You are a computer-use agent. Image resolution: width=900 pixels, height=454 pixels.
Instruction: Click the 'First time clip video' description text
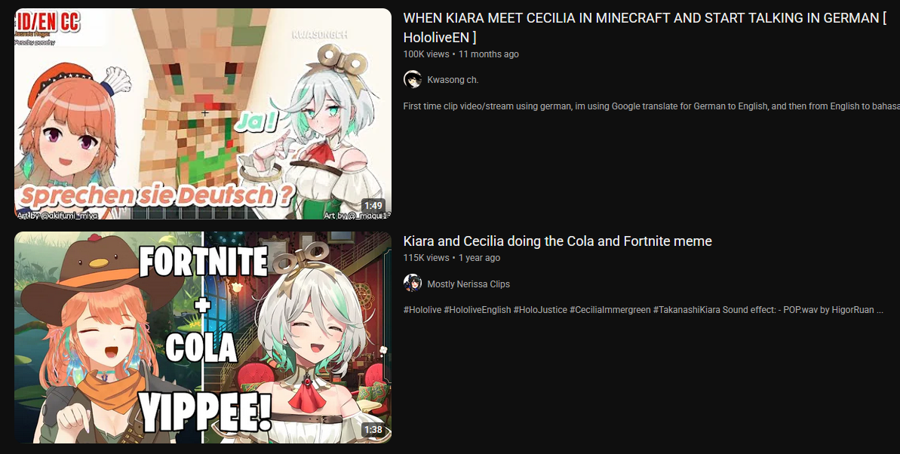[x=652, y=106]
